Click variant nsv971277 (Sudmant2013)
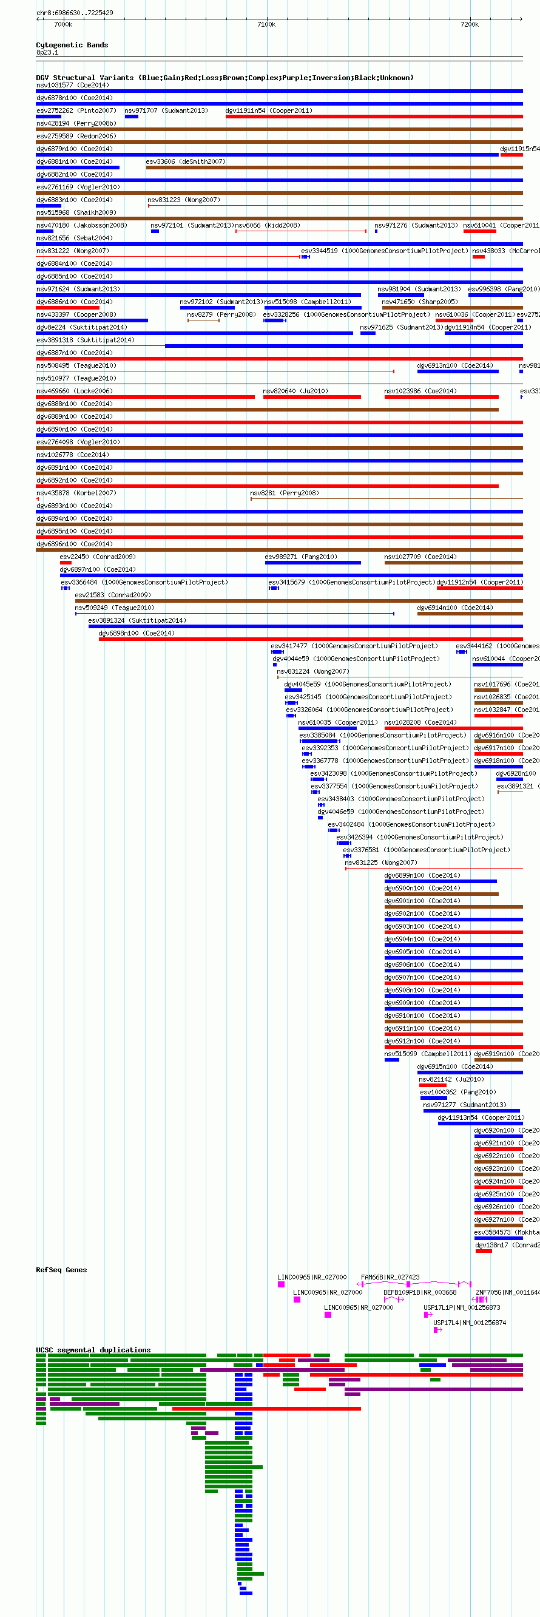 [465, 1105]
